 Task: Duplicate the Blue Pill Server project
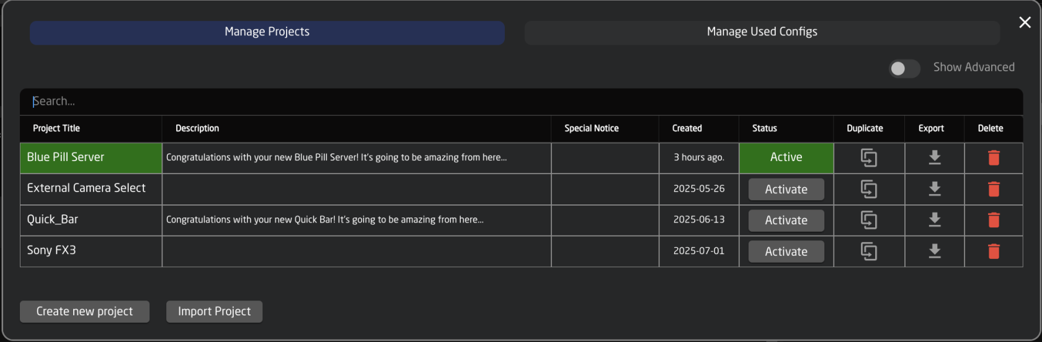coord(869,158)
